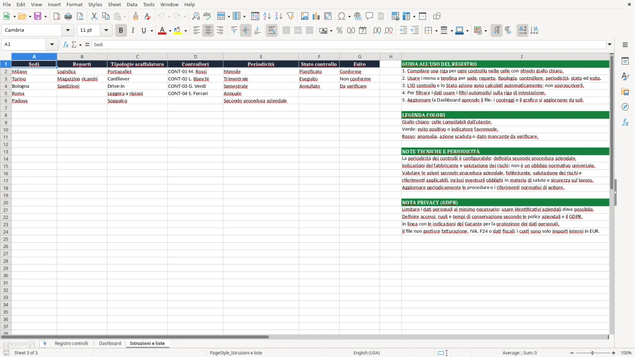This screenshot has width=635, height=357.
Task: Click Freeze Rows and Columns icon
Action: 406,16
